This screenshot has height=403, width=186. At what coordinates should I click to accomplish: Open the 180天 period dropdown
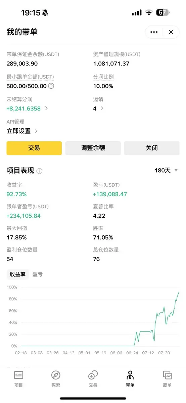tap(166, 171)
